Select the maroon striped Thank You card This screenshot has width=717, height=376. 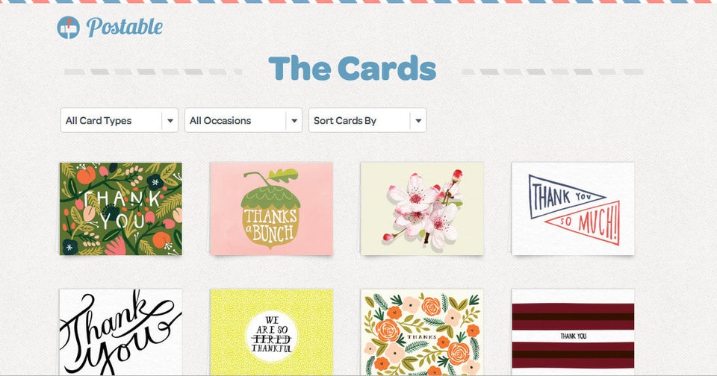[573, 332]
